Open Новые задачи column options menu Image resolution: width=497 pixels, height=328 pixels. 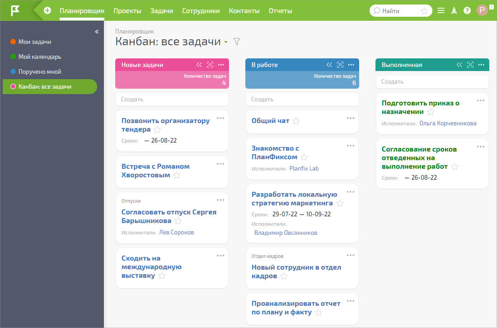(221, 65)
